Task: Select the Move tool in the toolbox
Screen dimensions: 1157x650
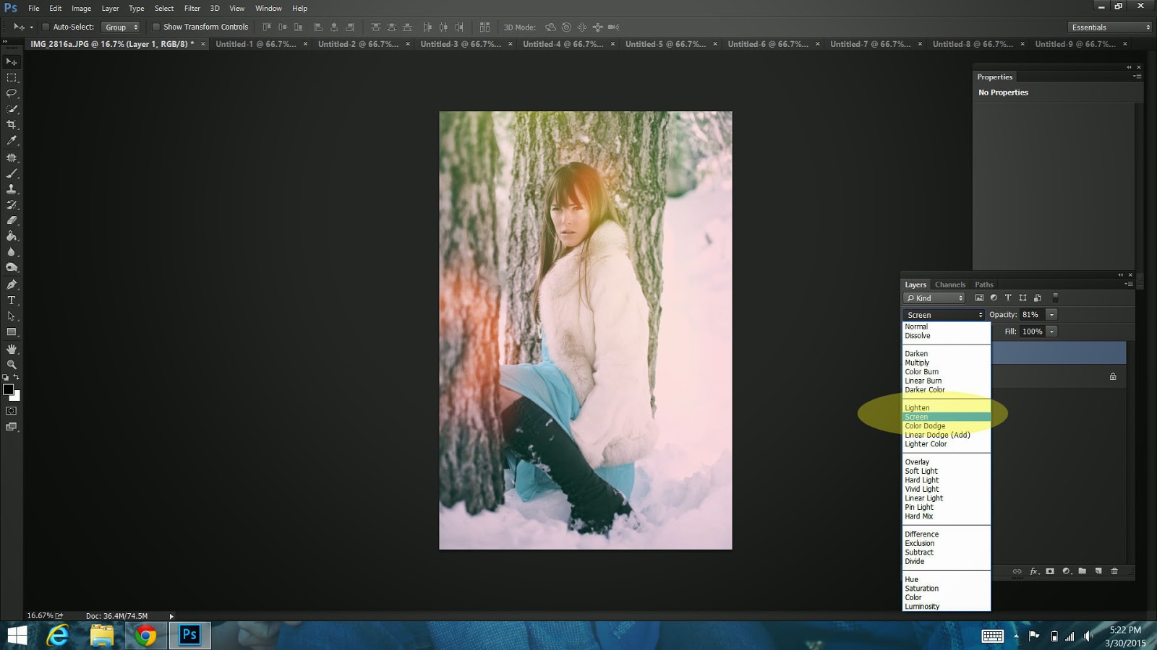Action: 12,62
